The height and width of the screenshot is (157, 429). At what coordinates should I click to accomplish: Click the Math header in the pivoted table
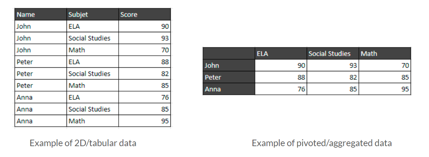(x=384, y=54)
